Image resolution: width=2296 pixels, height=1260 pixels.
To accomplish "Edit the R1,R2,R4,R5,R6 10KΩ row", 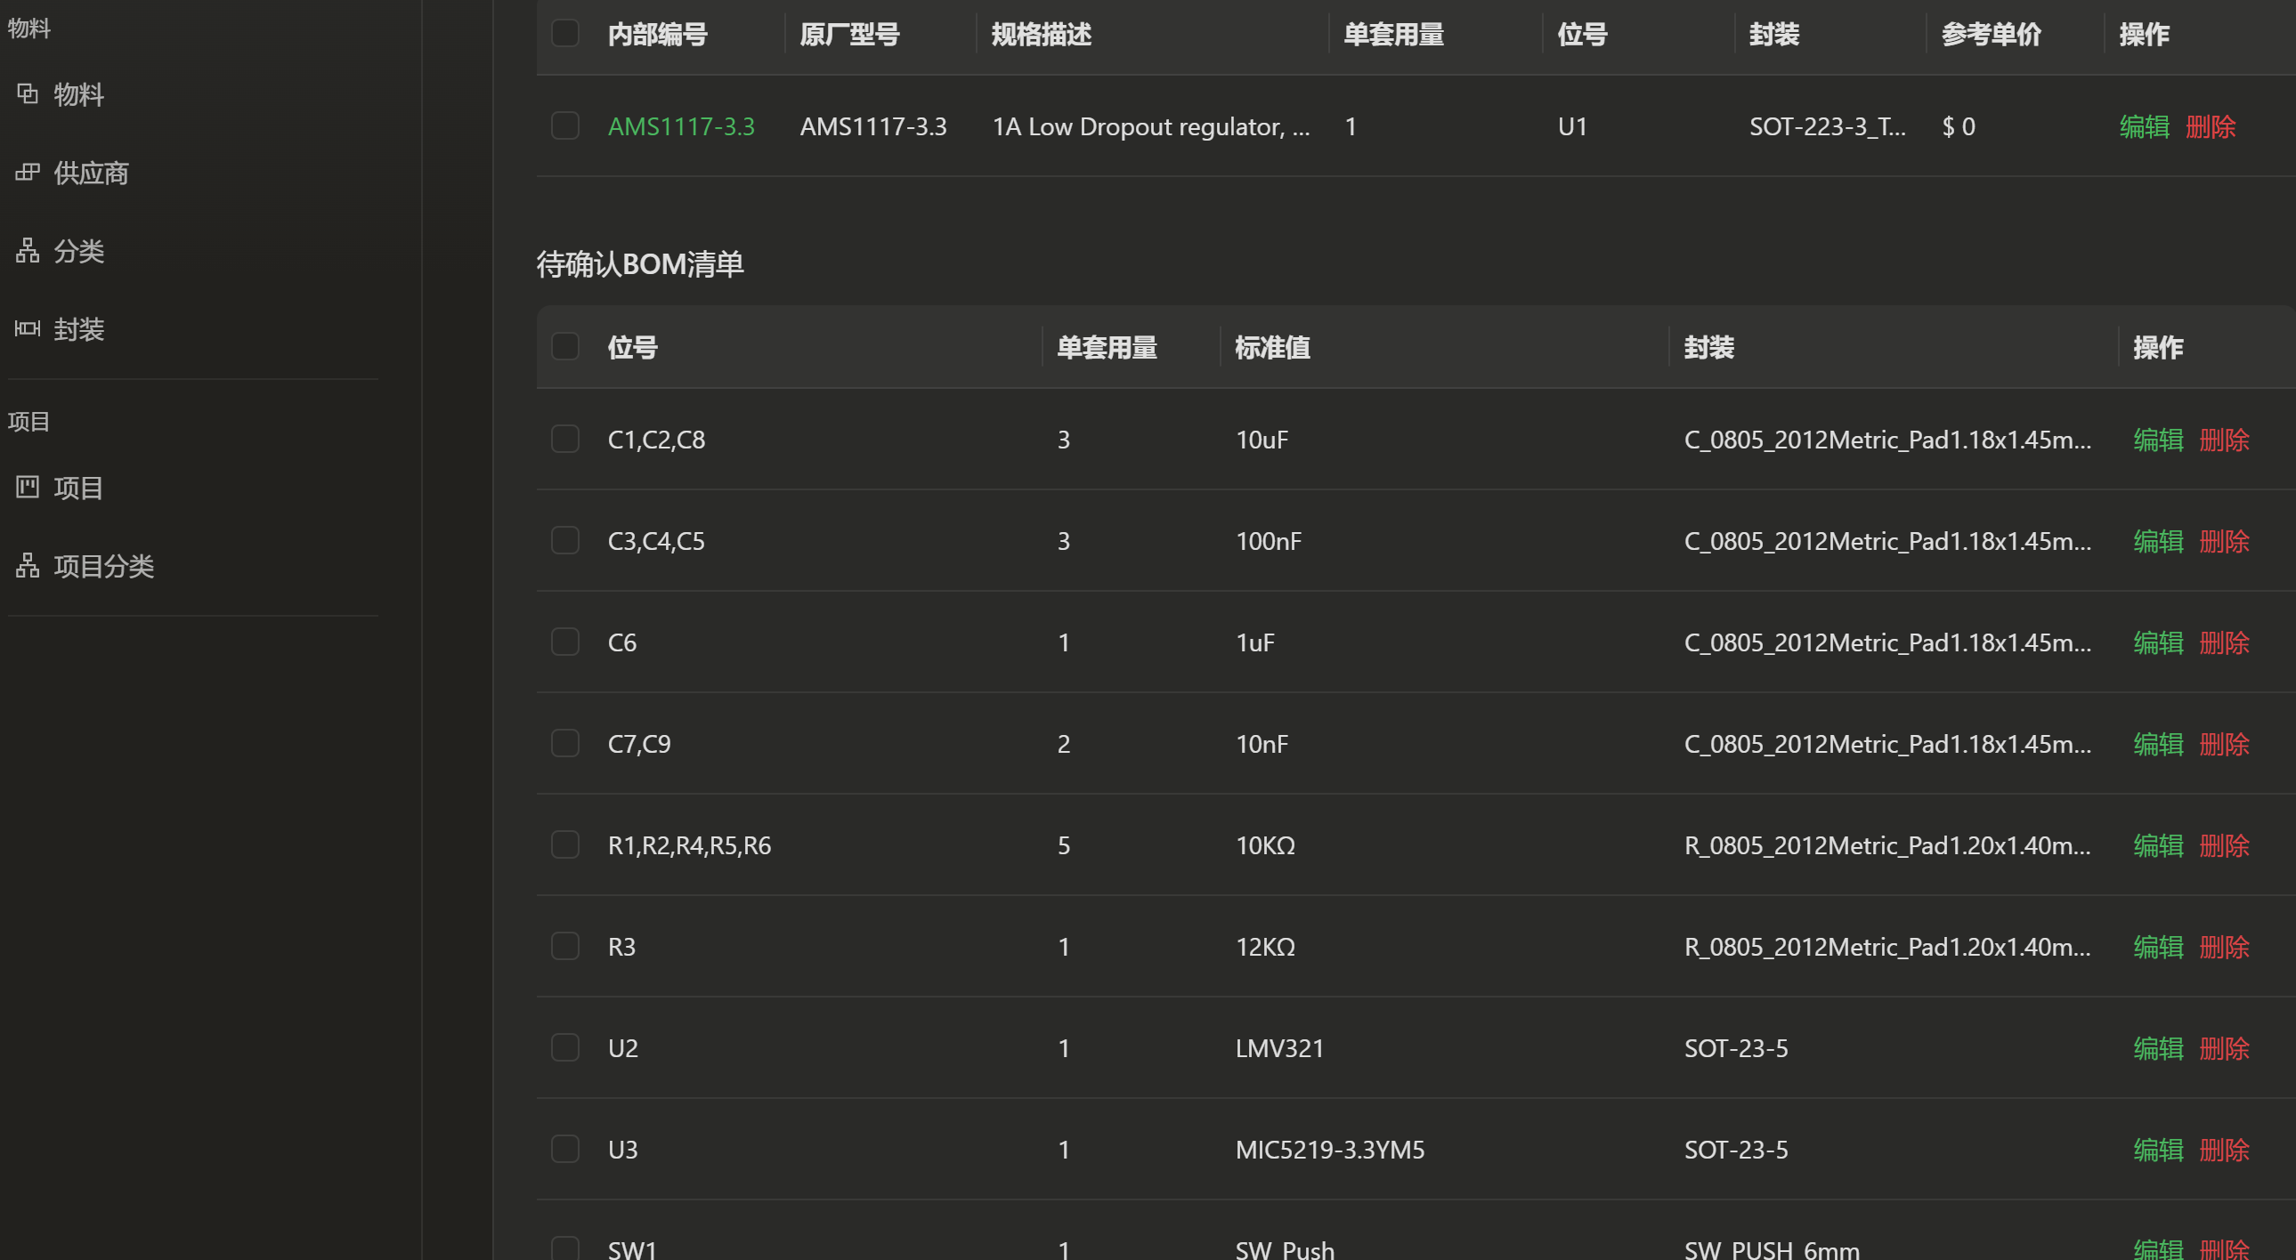I will [x=2158, y=844].
